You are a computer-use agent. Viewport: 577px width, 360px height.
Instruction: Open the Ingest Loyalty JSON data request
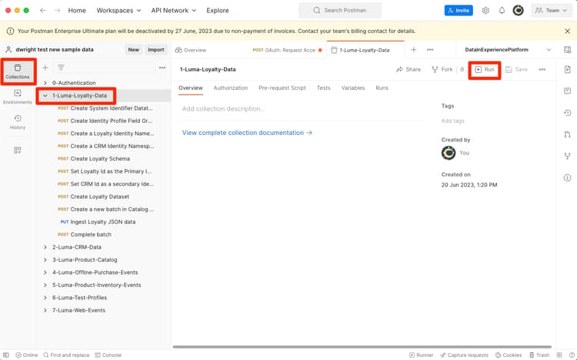coord(104,222)
